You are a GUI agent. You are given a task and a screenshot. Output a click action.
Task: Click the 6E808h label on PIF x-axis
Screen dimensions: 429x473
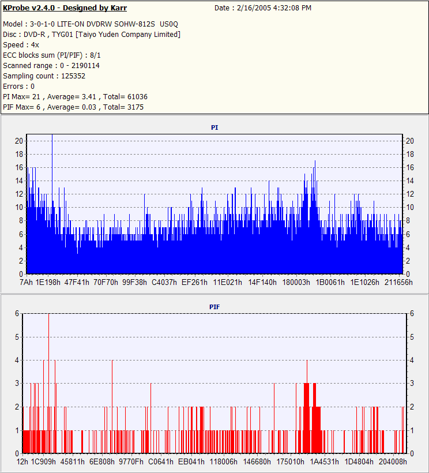102,462
